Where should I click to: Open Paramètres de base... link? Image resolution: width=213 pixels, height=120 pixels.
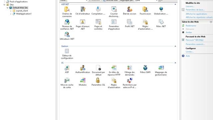click(195, 10)
